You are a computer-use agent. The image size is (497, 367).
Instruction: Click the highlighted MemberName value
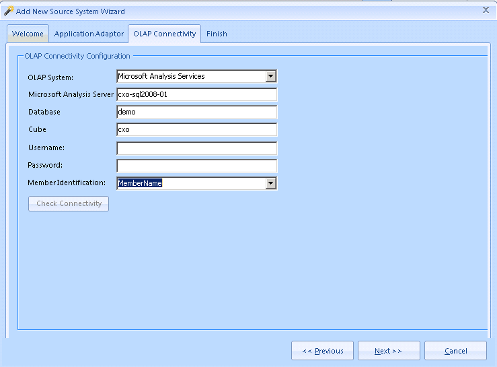(x=140, y=183)
